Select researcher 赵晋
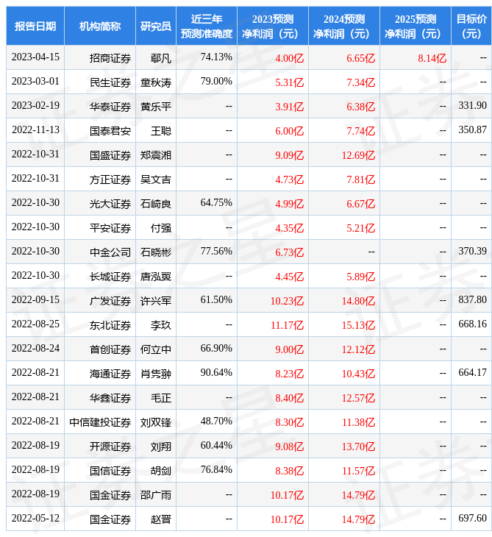The image size is (492, 537). point(161,520)
